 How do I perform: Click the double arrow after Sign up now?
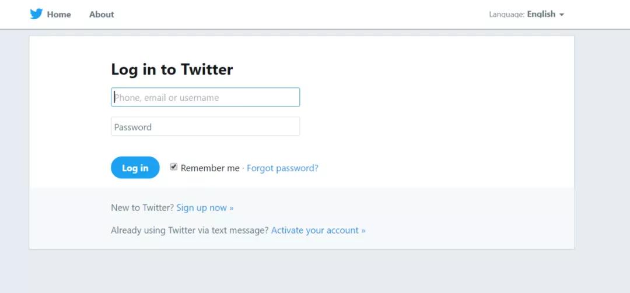(x=231, y=208)
